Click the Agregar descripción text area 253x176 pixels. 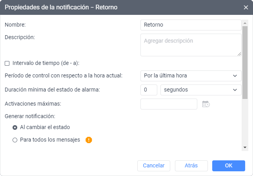coord(191,45)
